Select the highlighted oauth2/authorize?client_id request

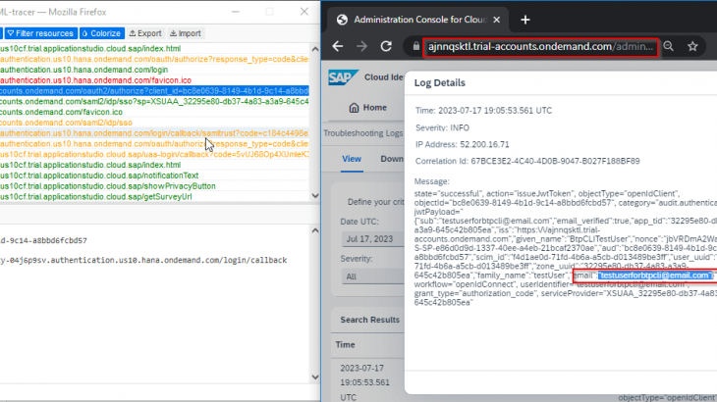(x=154, y=91)
